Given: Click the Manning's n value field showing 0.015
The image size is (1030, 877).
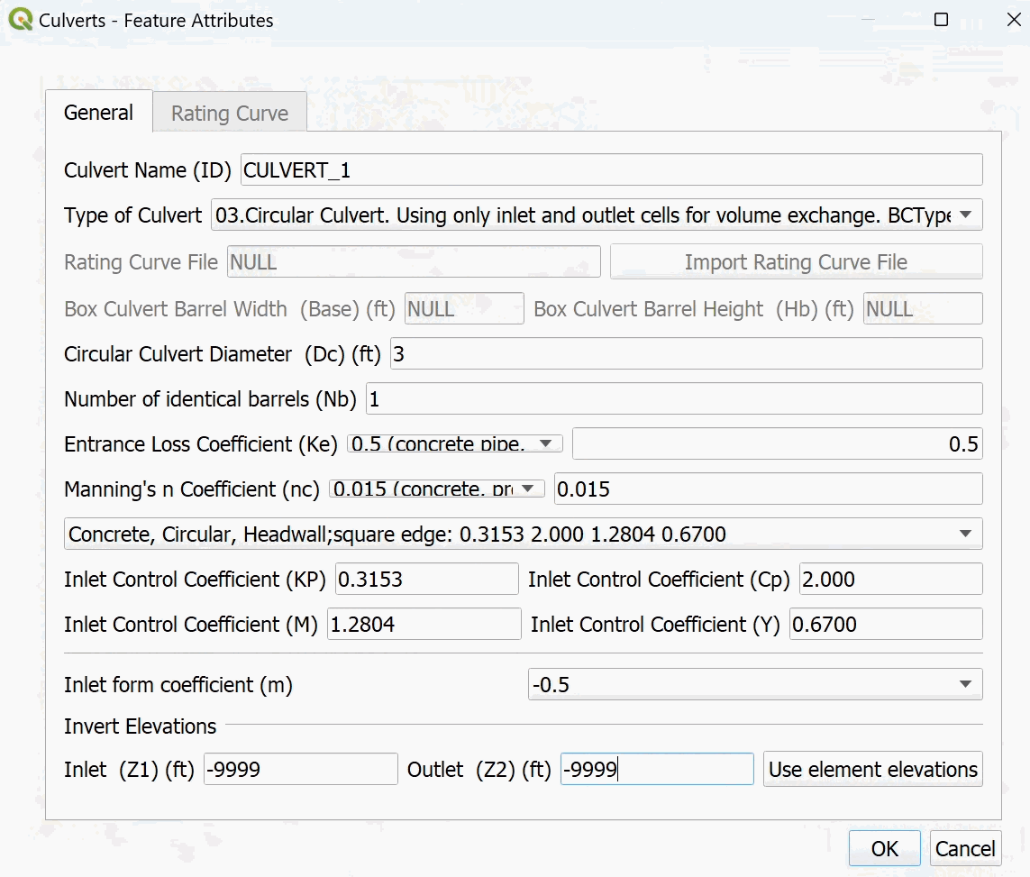Looking at the screenshot, I should 768,489.
